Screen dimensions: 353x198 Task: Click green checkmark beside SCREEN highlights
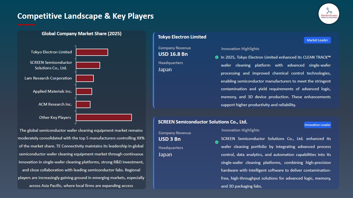[217, 142]
